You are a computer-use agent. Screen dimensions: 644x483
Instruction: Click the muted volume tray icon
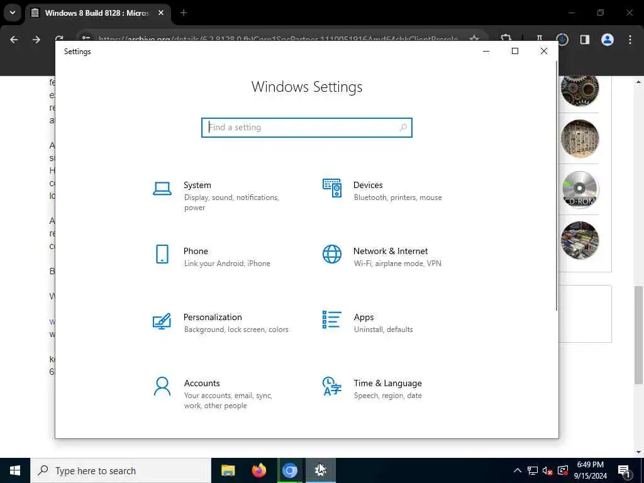pos(548,470)
